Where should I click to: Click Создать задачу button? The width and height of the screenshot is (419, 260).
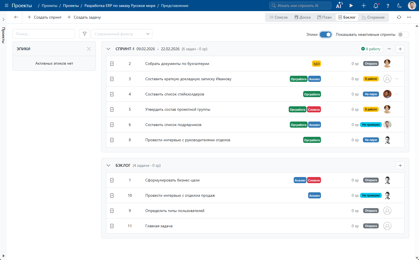click(84, 17)
